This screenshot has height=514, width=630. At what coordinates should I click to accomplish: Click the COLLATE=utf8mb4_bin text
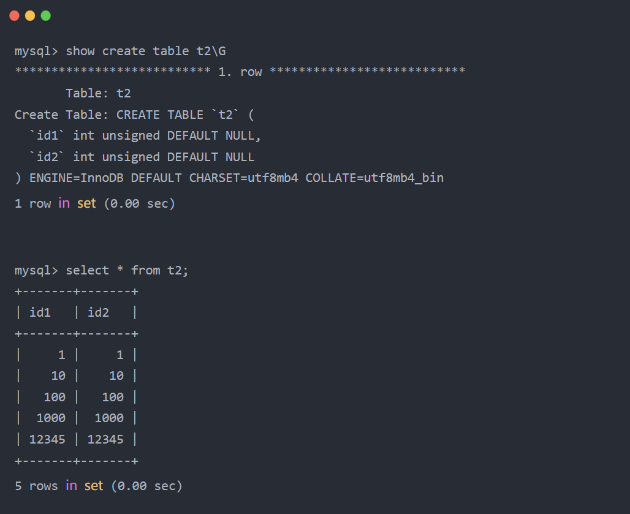[x=374, y=178]
